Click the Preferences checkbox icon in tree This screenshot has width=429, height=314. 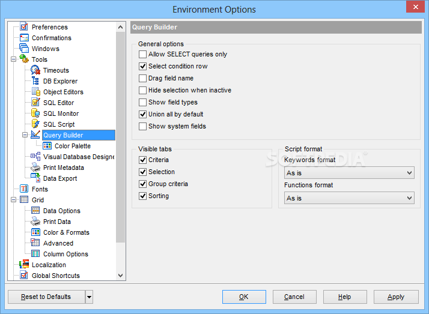24,27
